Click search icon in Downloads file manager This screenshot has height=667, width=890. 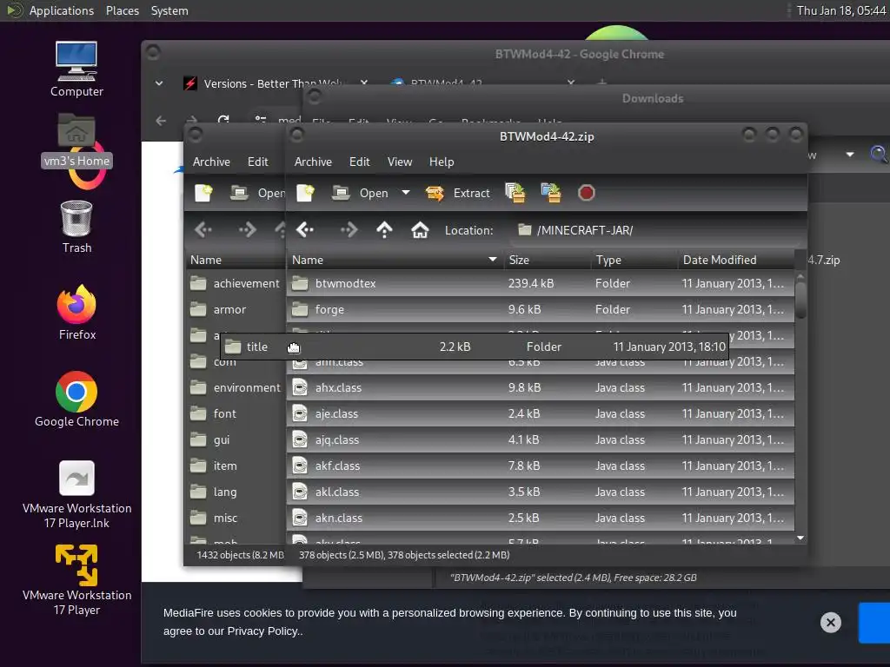(878, 154)
